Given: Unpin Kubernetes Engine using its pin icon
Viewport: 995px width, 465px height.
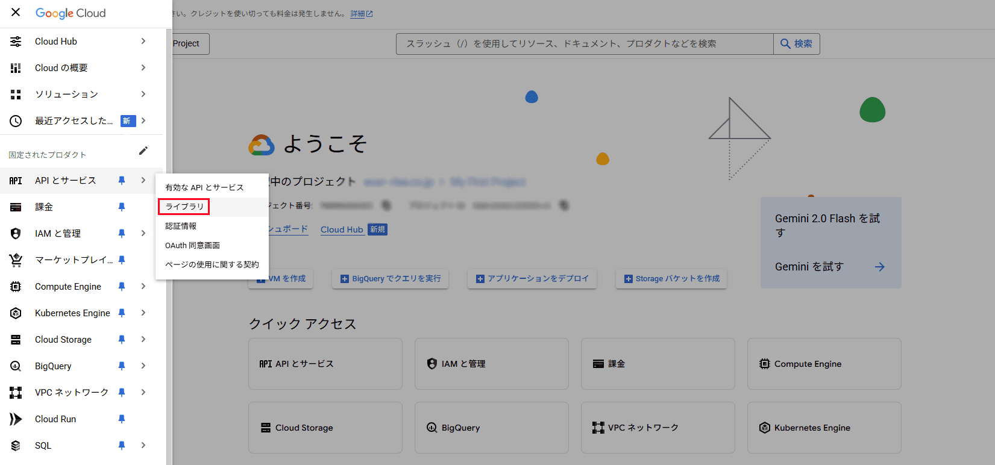Looking at the screenshot, I should click(122, 313).
